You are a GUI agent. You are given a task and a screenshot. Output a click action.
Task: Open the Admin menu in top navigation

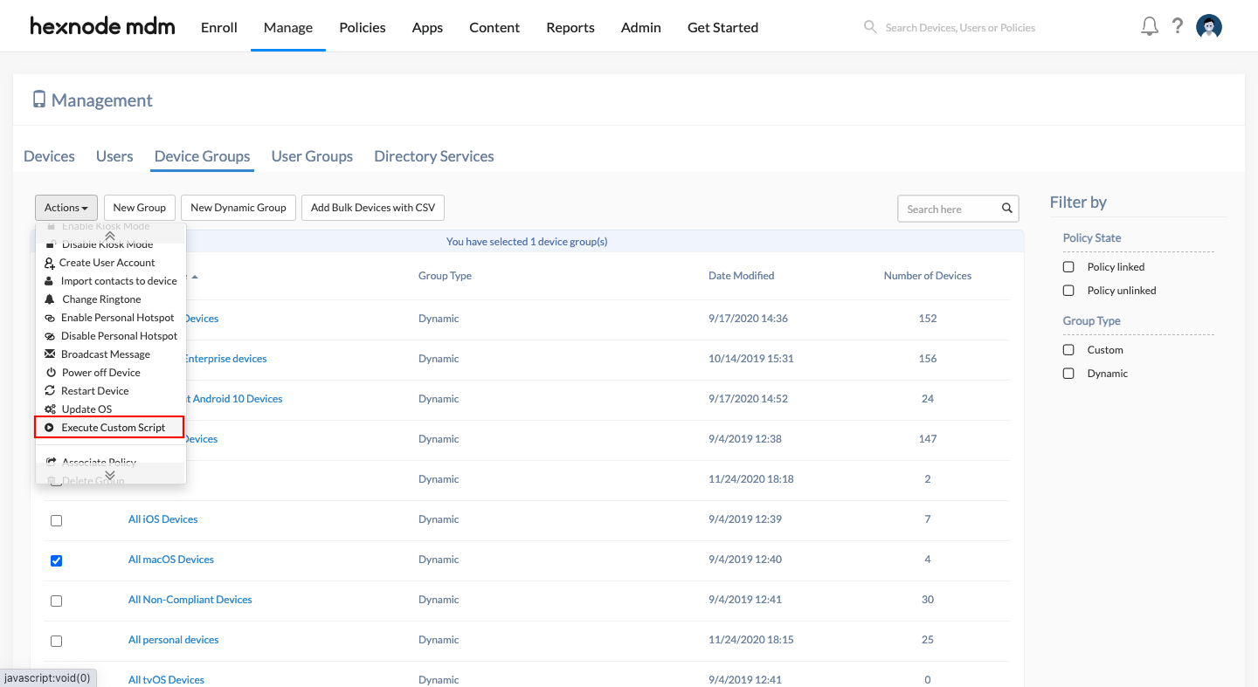(641, 27)
